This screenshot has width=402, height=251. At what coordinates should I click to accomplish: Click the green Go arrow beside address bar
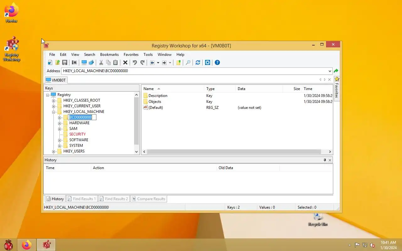pos(336,71)
